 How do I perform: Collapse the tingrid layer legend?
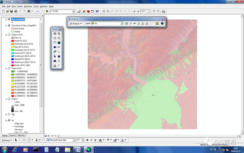[6, 99]
